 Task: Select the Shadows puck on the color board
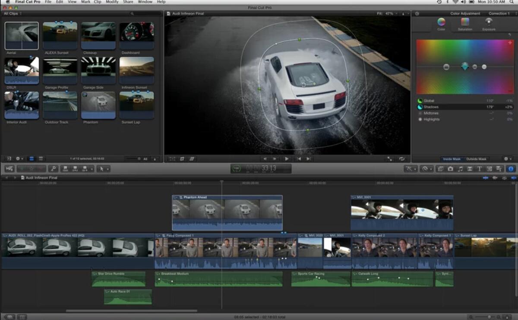click(465, 67)
